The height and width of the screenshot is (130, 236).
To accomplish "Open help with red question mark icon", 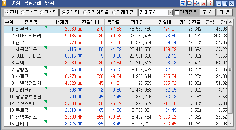I will (x=210, y=3).
